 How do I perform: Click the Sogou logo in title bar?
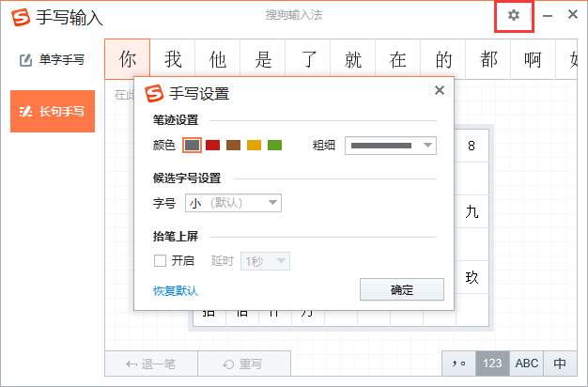coord(20,17)
